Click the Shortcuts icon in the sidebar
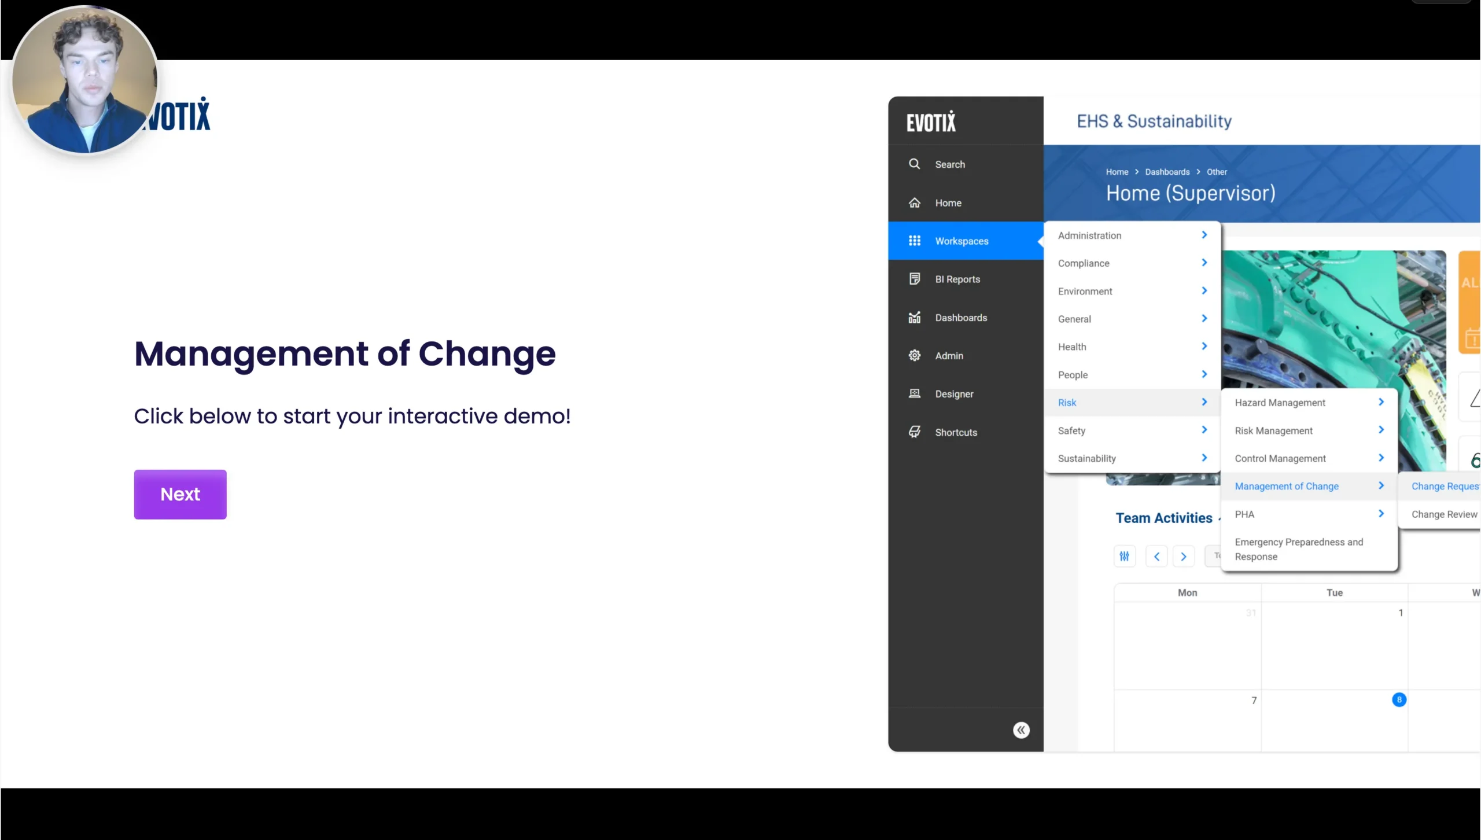Viewport: 1481px width, 840px height. [914, 432]
